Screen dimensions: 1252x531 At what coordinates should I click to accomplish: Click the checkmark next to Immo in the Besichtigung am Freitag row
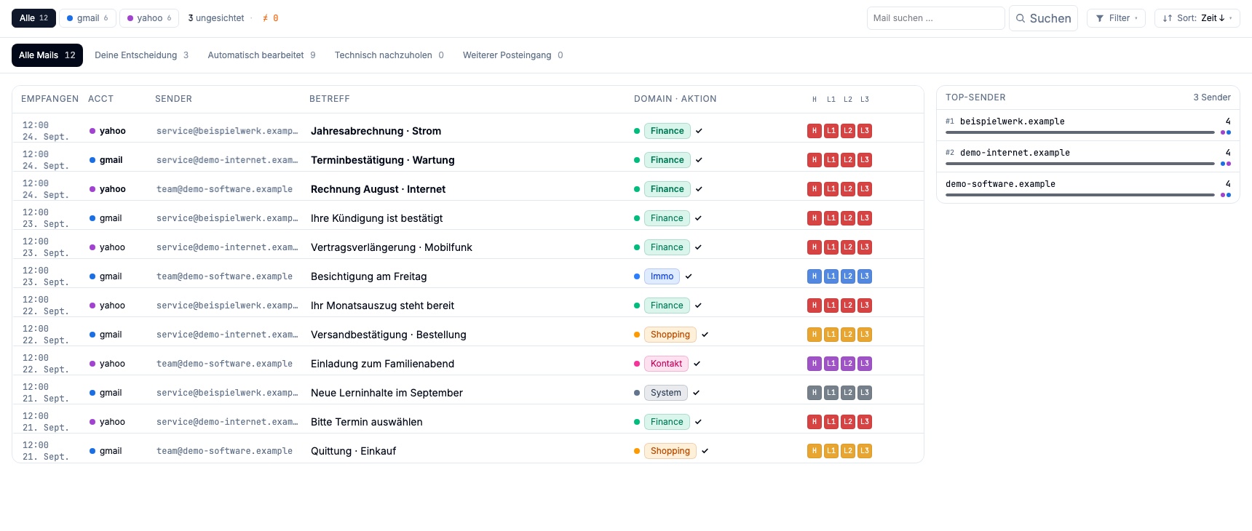(689, 276)
